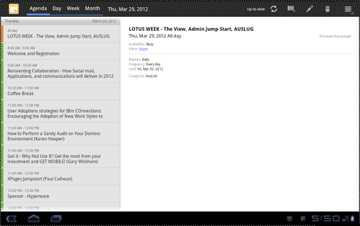Screen dimensions: 360x226
Task: Switch to the Day view tab
Action: tap(57, 8)
